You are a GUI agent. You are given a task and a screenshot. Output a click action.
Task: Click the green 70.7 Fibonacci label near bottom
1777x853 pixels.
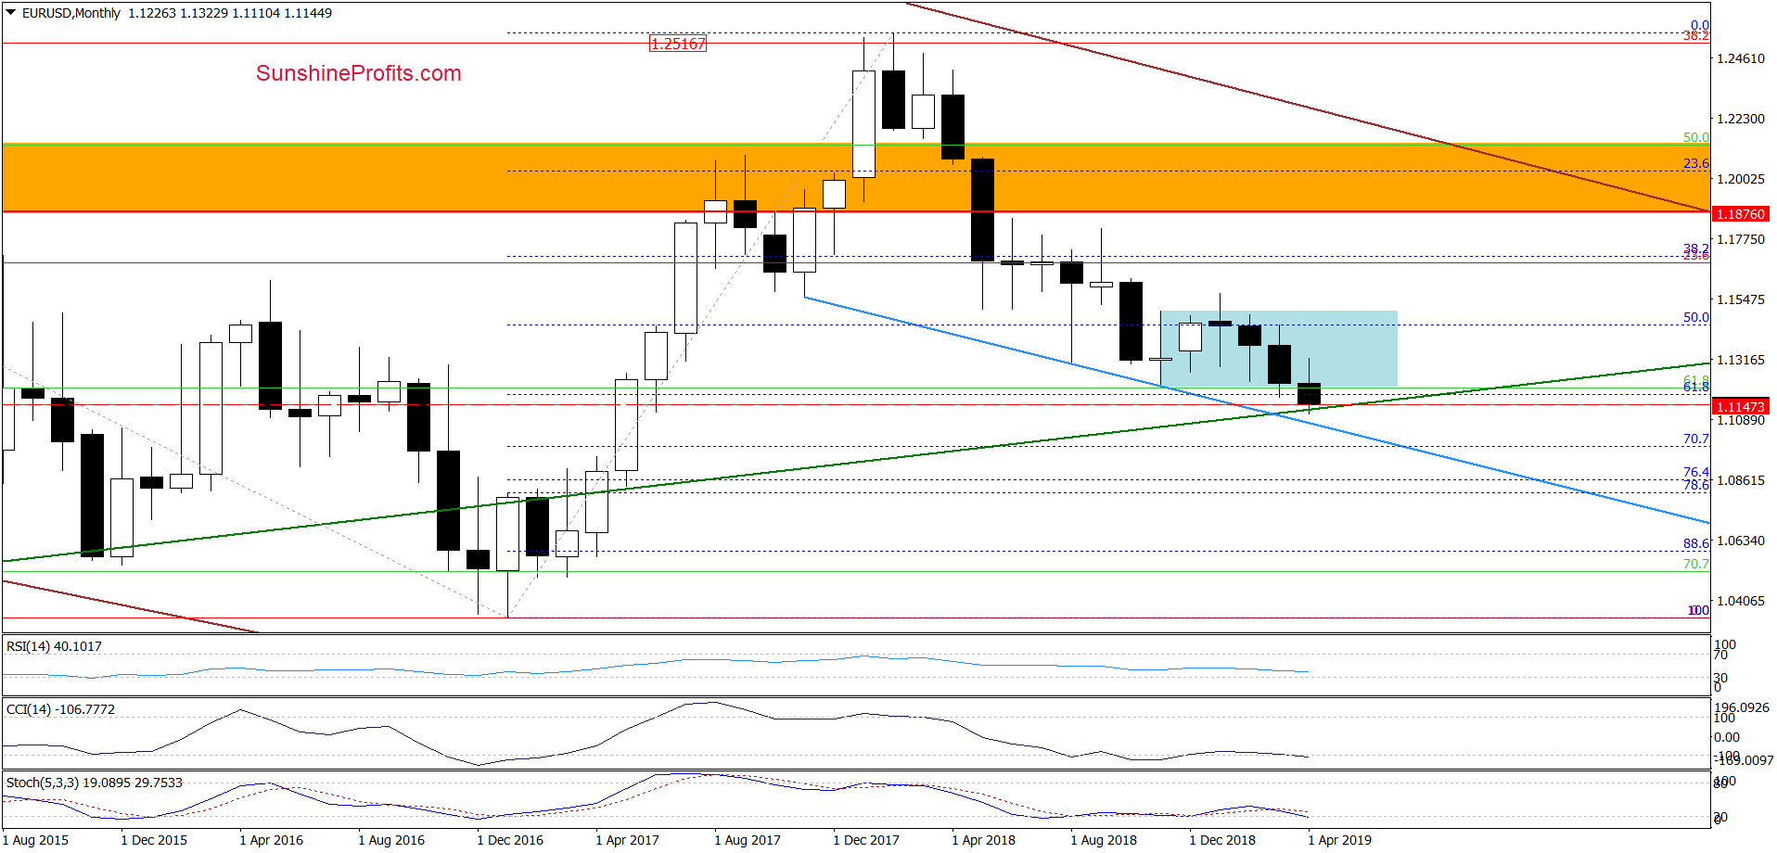point(1695,564)
